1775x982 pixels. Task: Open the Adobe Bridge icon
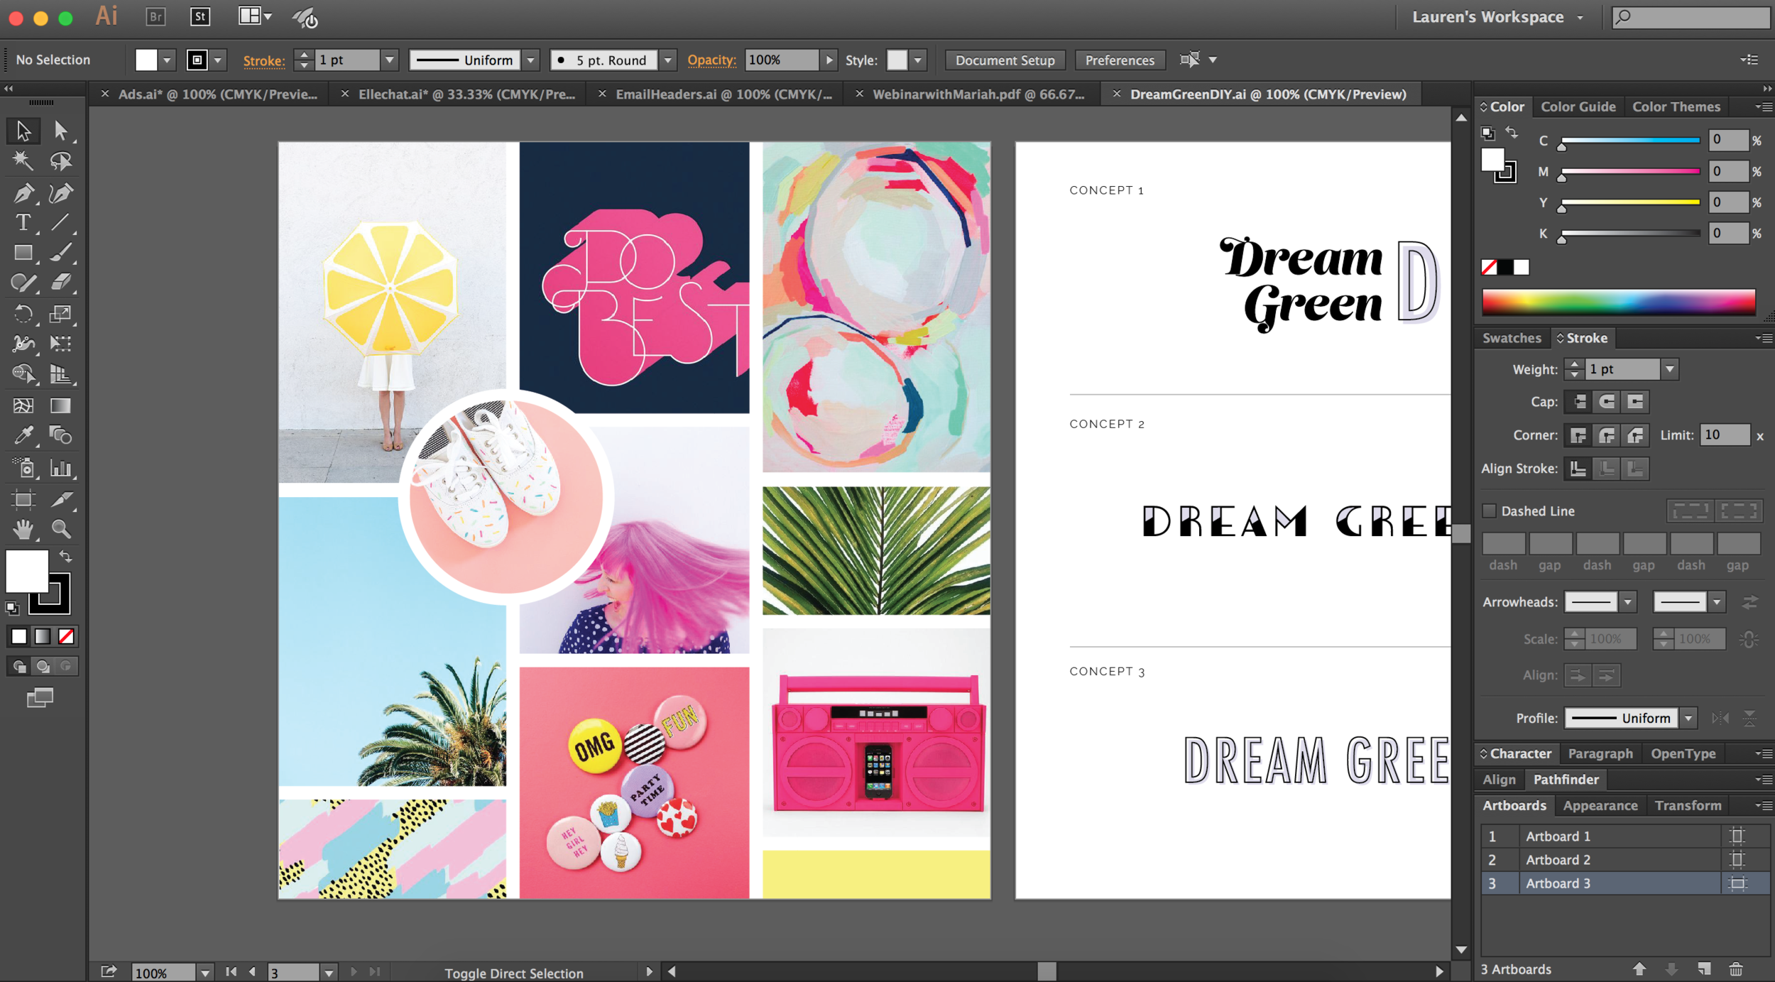155,16
